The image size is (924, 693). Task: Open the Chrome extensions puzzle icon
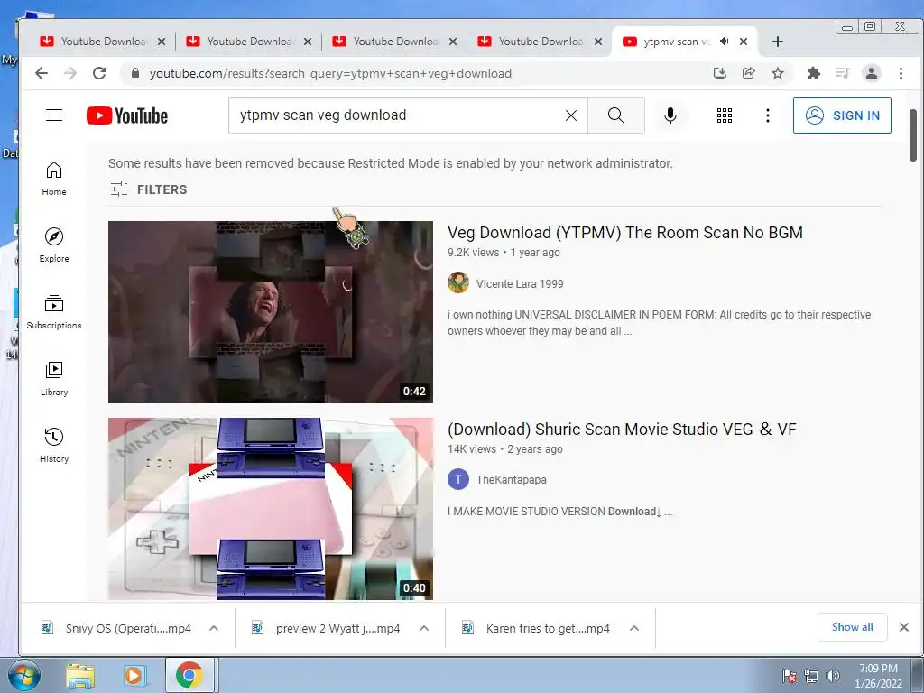point(814,73)
